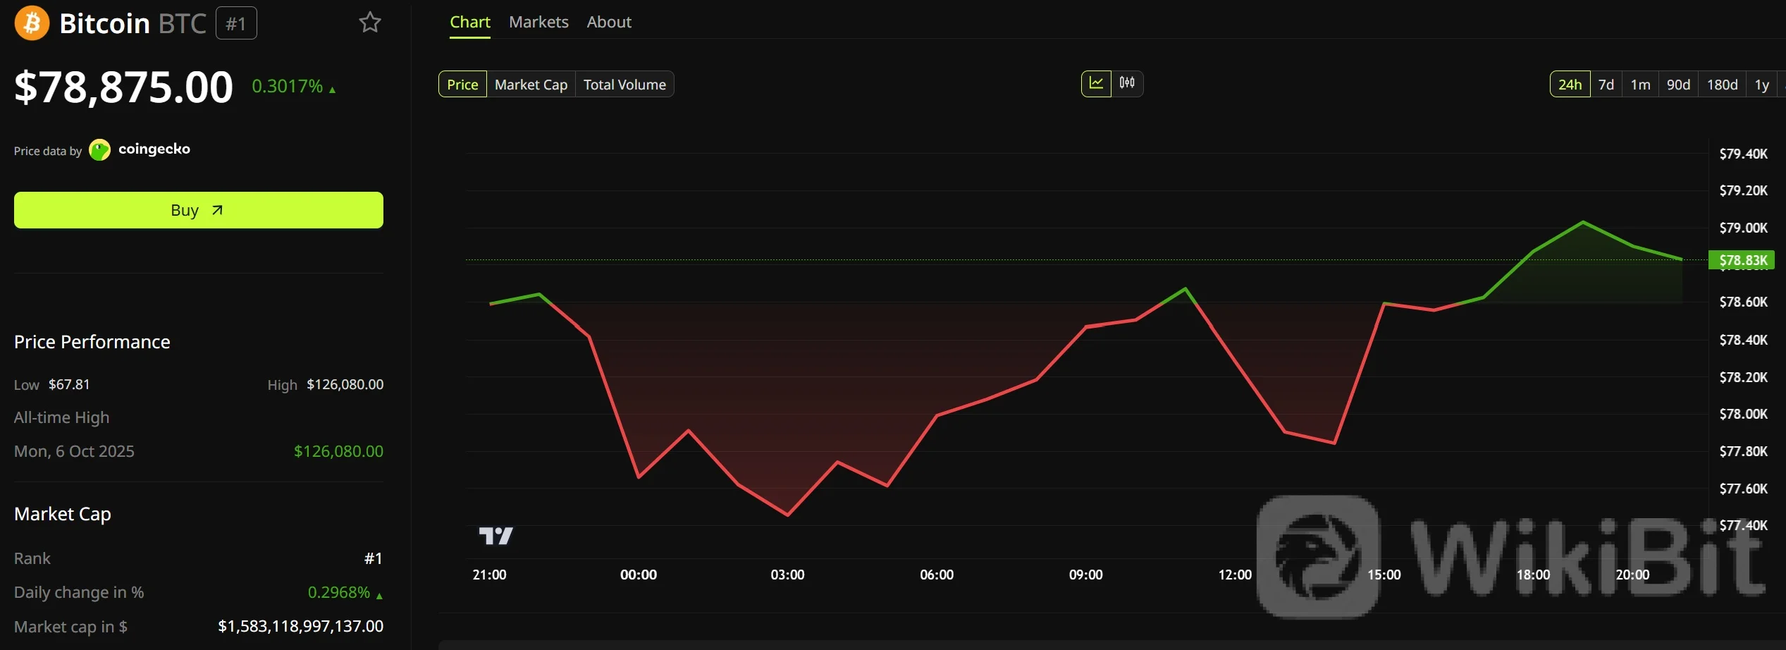Click the $78,875.00 current price
This screenshot has height=650, width=1786.
[123, 87]
